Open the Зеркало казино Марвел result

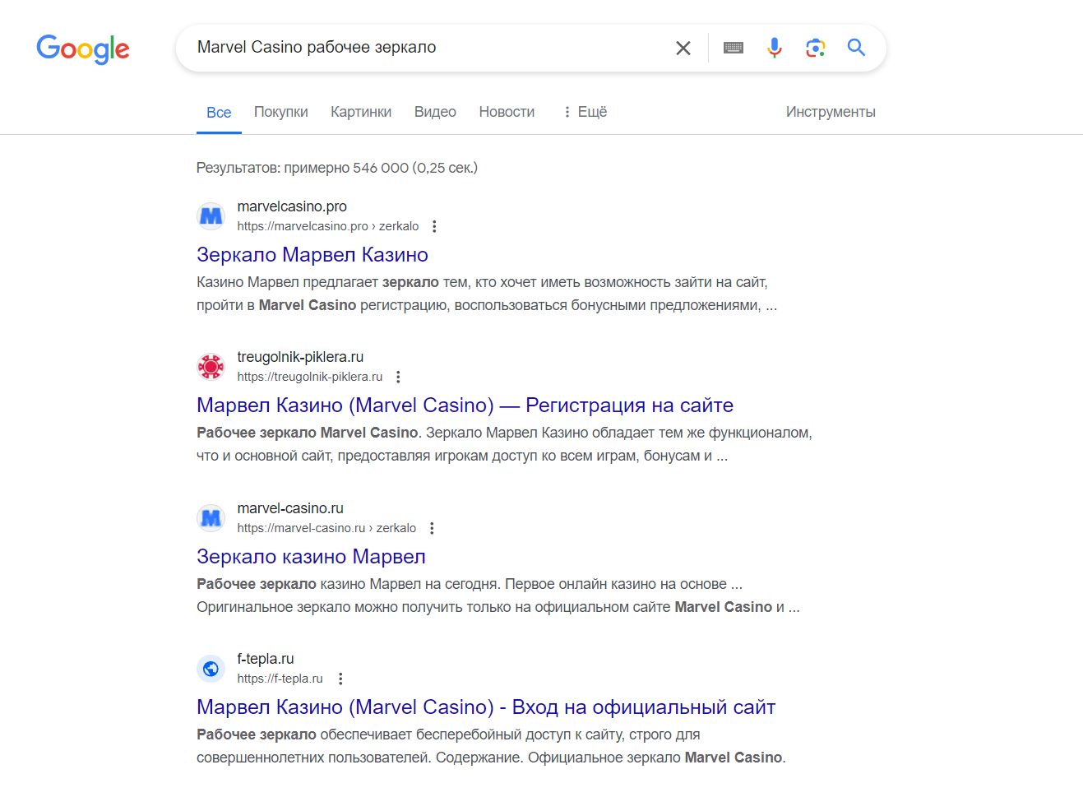311,556
